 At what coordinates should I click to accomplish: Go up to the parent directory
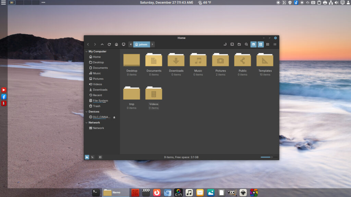pyautogui.click(x=102, y=44)
